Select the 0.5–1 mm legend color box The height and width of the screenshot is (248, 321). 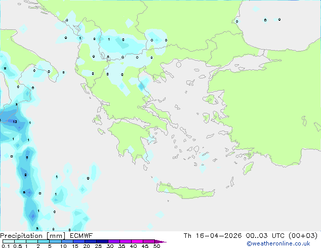(x=20, y=241)
